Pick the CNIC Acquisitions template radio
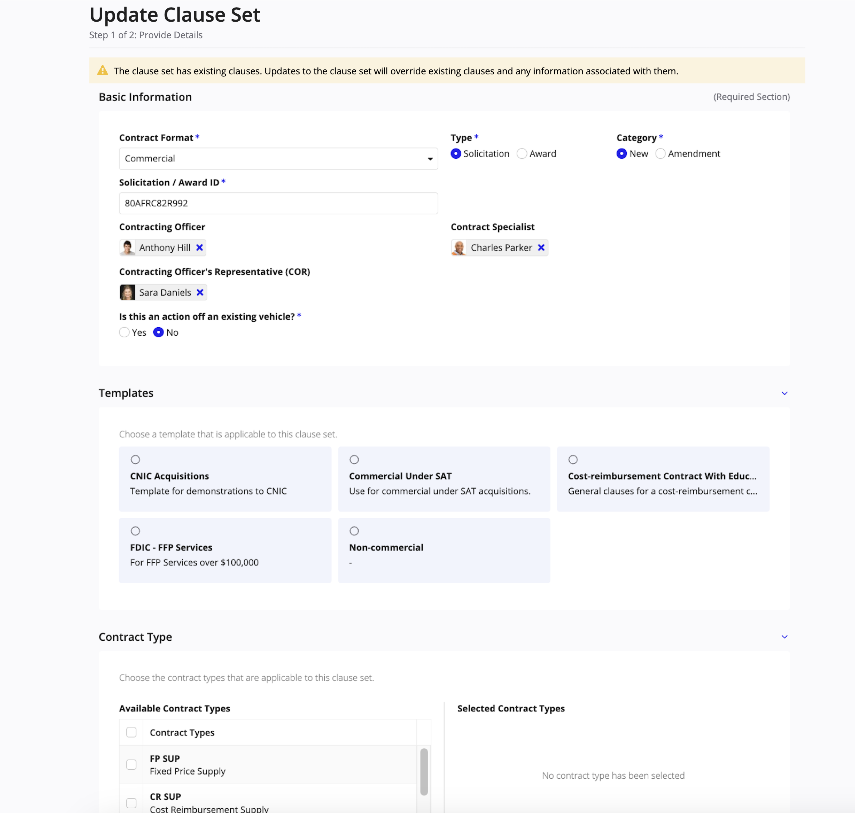The height and width of the screenshot is (813, 855). tap(135, 459)
